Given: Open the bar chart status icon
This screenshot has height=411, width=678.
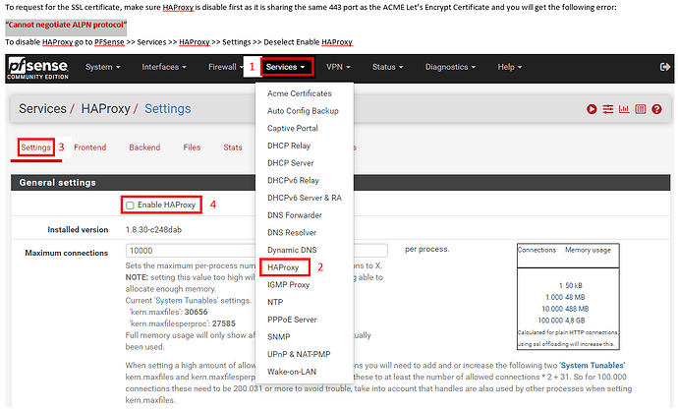Looking at the screenshot, I should pos(624,109).
